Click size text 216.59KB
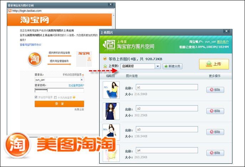Screen dimensions: 245x167 pos(141,94)
